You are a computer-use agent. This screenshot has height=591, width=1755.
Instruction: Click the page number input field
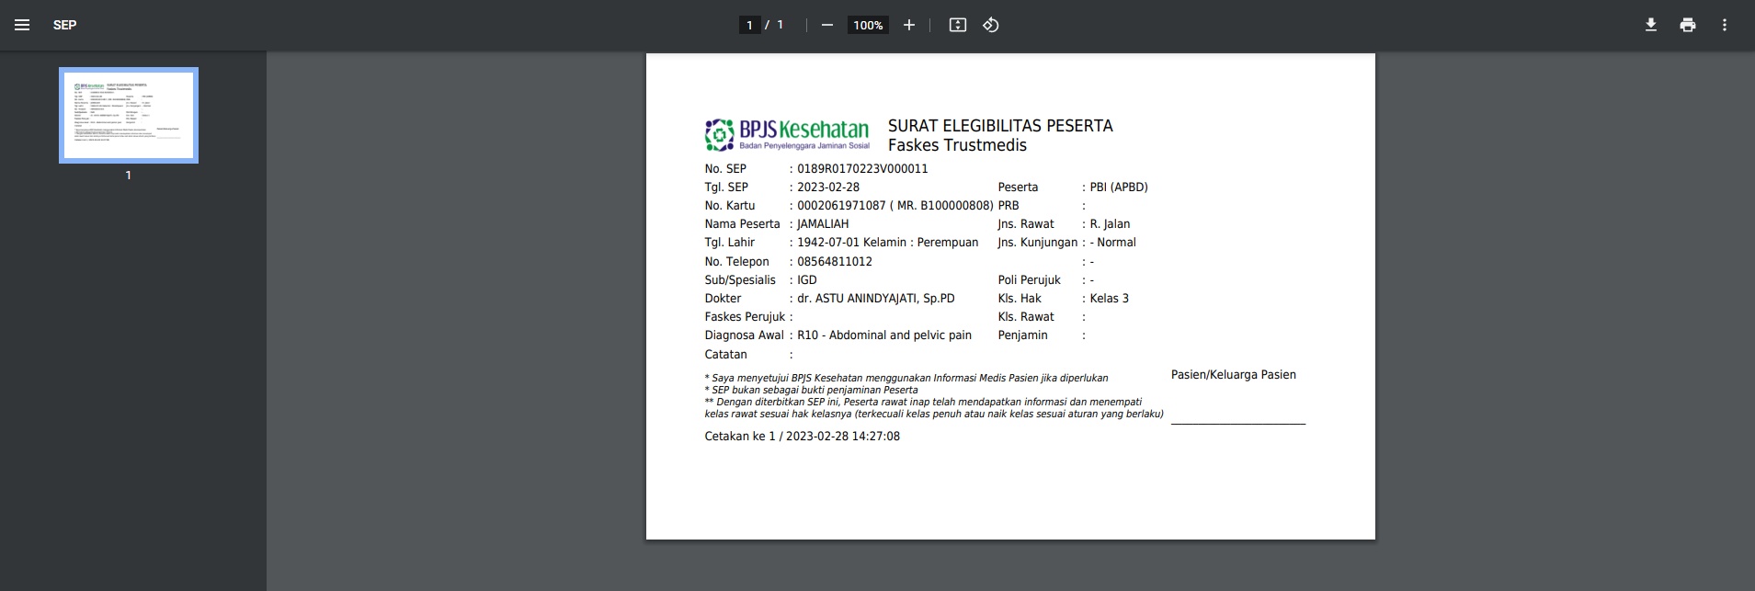pos(749,25)
